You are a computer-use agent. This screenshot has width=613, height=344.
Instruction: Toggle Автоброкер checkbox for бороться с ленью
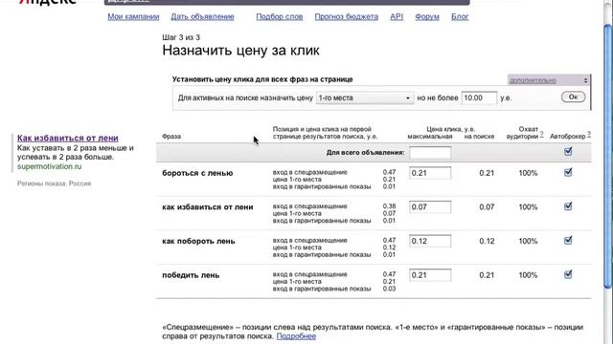(568, 172)
